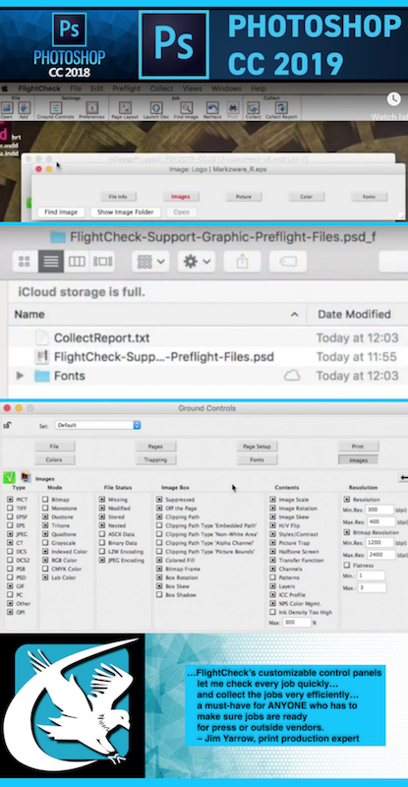Open the Windows menu
Image resolution: width=408 pixels, height=787 pixels.
point(226,89)
